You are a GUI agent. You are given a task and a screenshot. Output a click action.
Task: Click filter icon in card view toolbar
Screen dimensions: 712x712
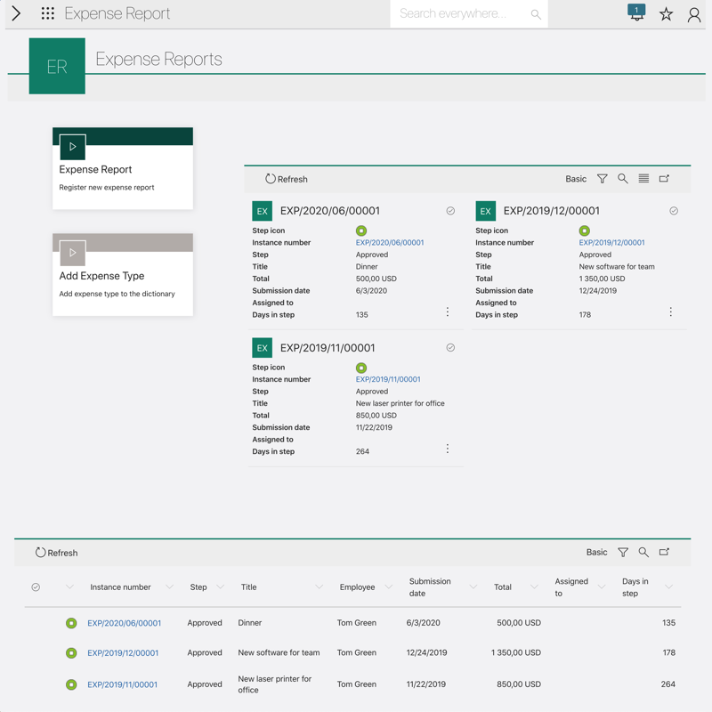[603, 179]
